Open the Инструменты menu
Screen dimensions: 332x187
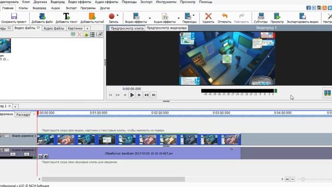[x=166, y=2]
